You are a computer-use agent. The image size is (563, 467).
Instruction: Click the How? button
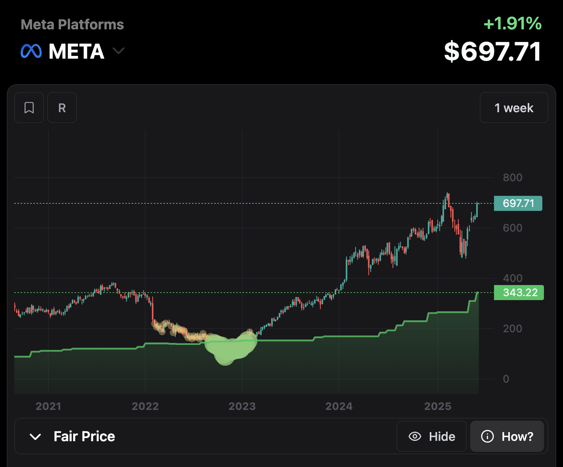(507, 436)
